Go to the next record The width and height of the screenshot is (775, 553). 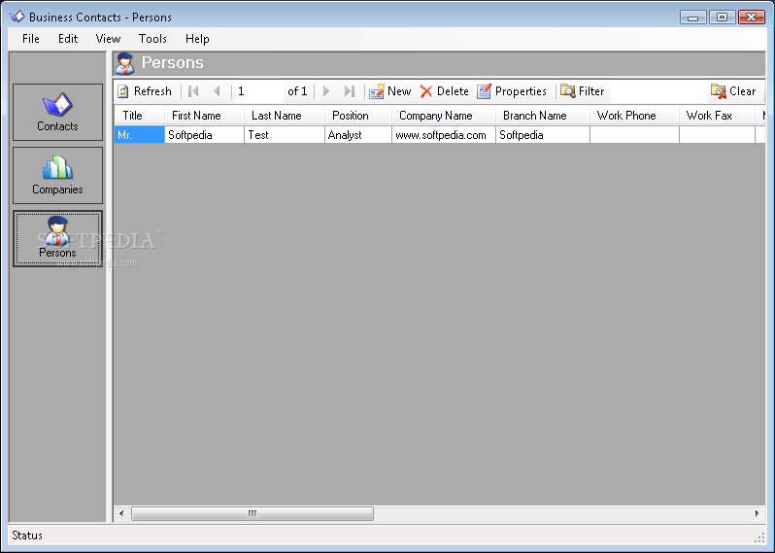click(325, 91)
